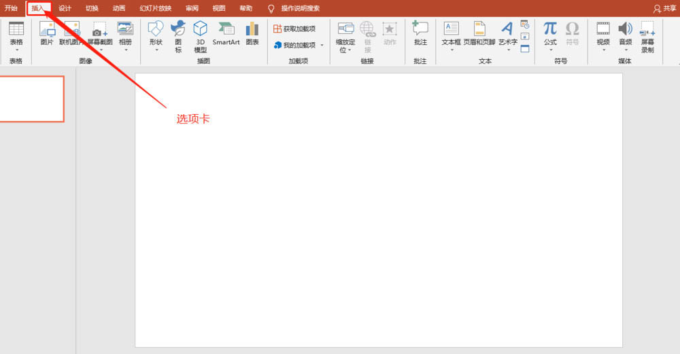Add a comment with the 批注 icon

coord(420,28)
